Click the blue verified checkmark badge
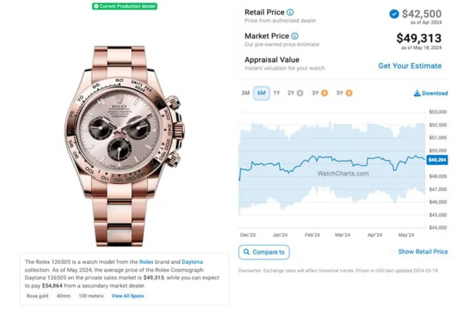 [394, 14]
